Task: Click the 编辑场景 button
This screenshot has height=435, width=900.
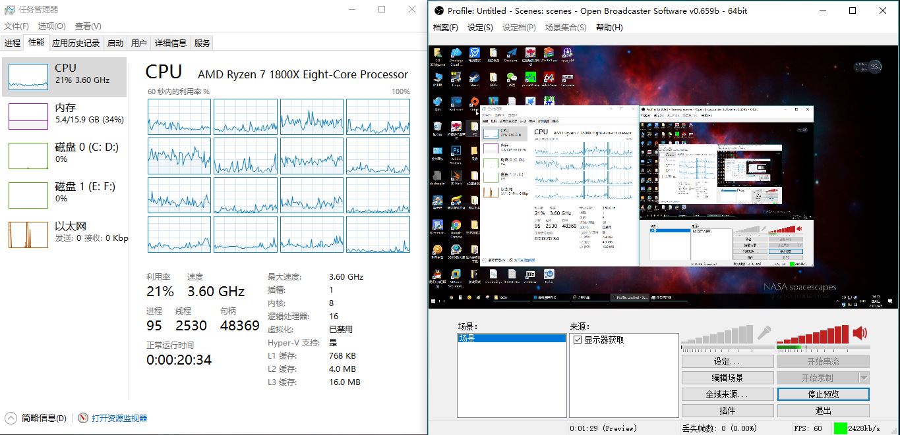Action: coord(727,378)
